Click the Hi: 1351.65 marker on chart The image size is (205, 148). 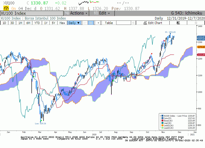coord(170,32)
